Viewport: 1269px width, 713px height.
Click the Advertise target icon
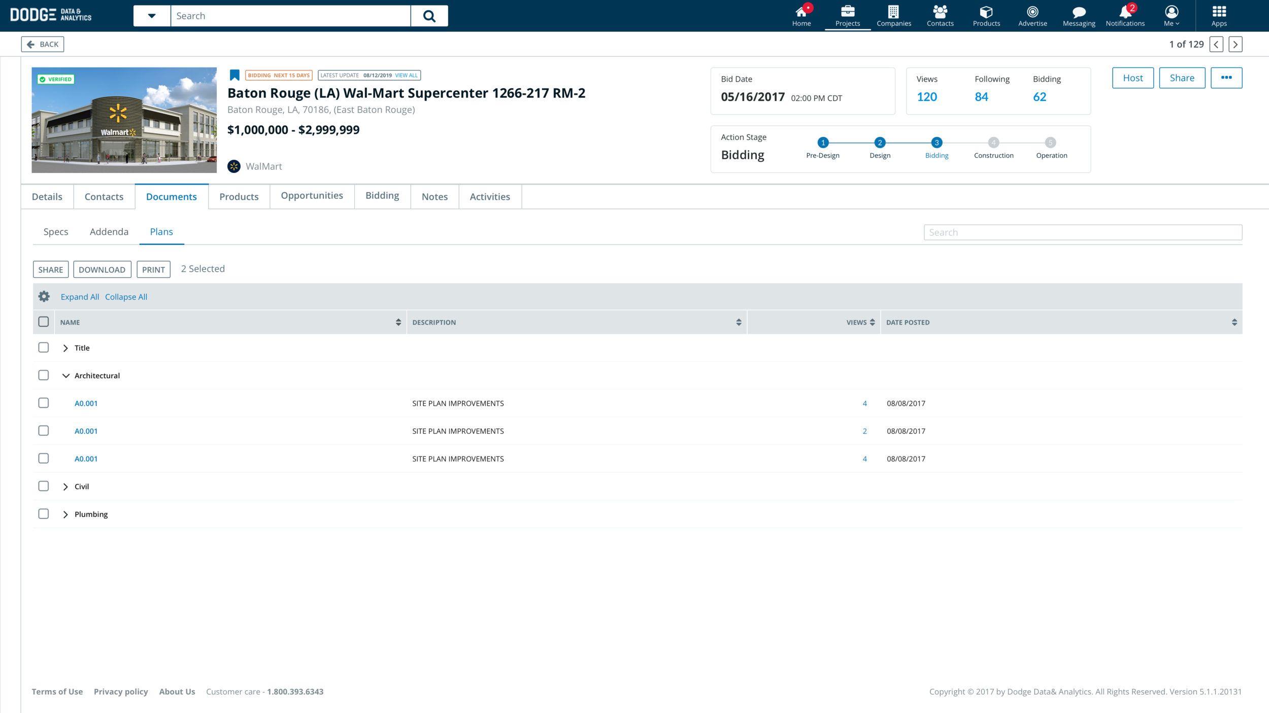pyautogui.click(x=1032, y=12)
